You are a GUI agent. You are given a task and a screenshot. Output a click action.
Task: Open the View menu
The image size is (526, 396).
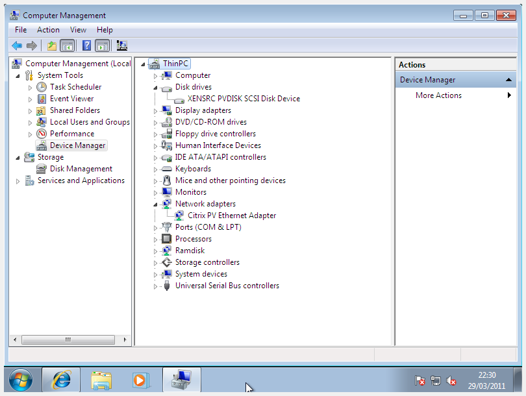pos(78,30)
